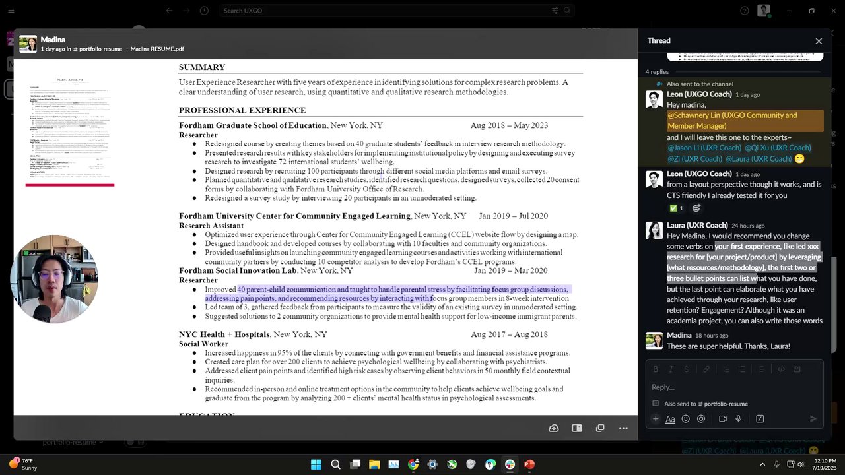The height and width of the screenshot is (475, 845).
Task: Insert inline code in the reply
Action: [781, 369]
